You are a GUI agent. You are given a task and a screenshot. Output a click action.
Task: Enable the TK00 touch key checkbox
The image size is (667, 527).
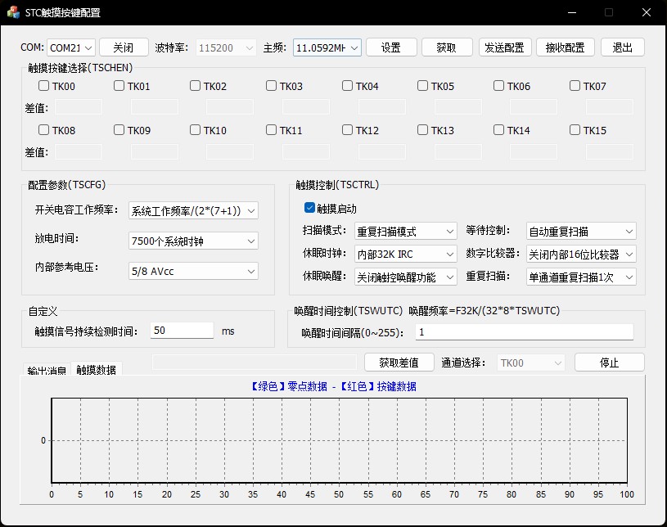tap(44, 85)
